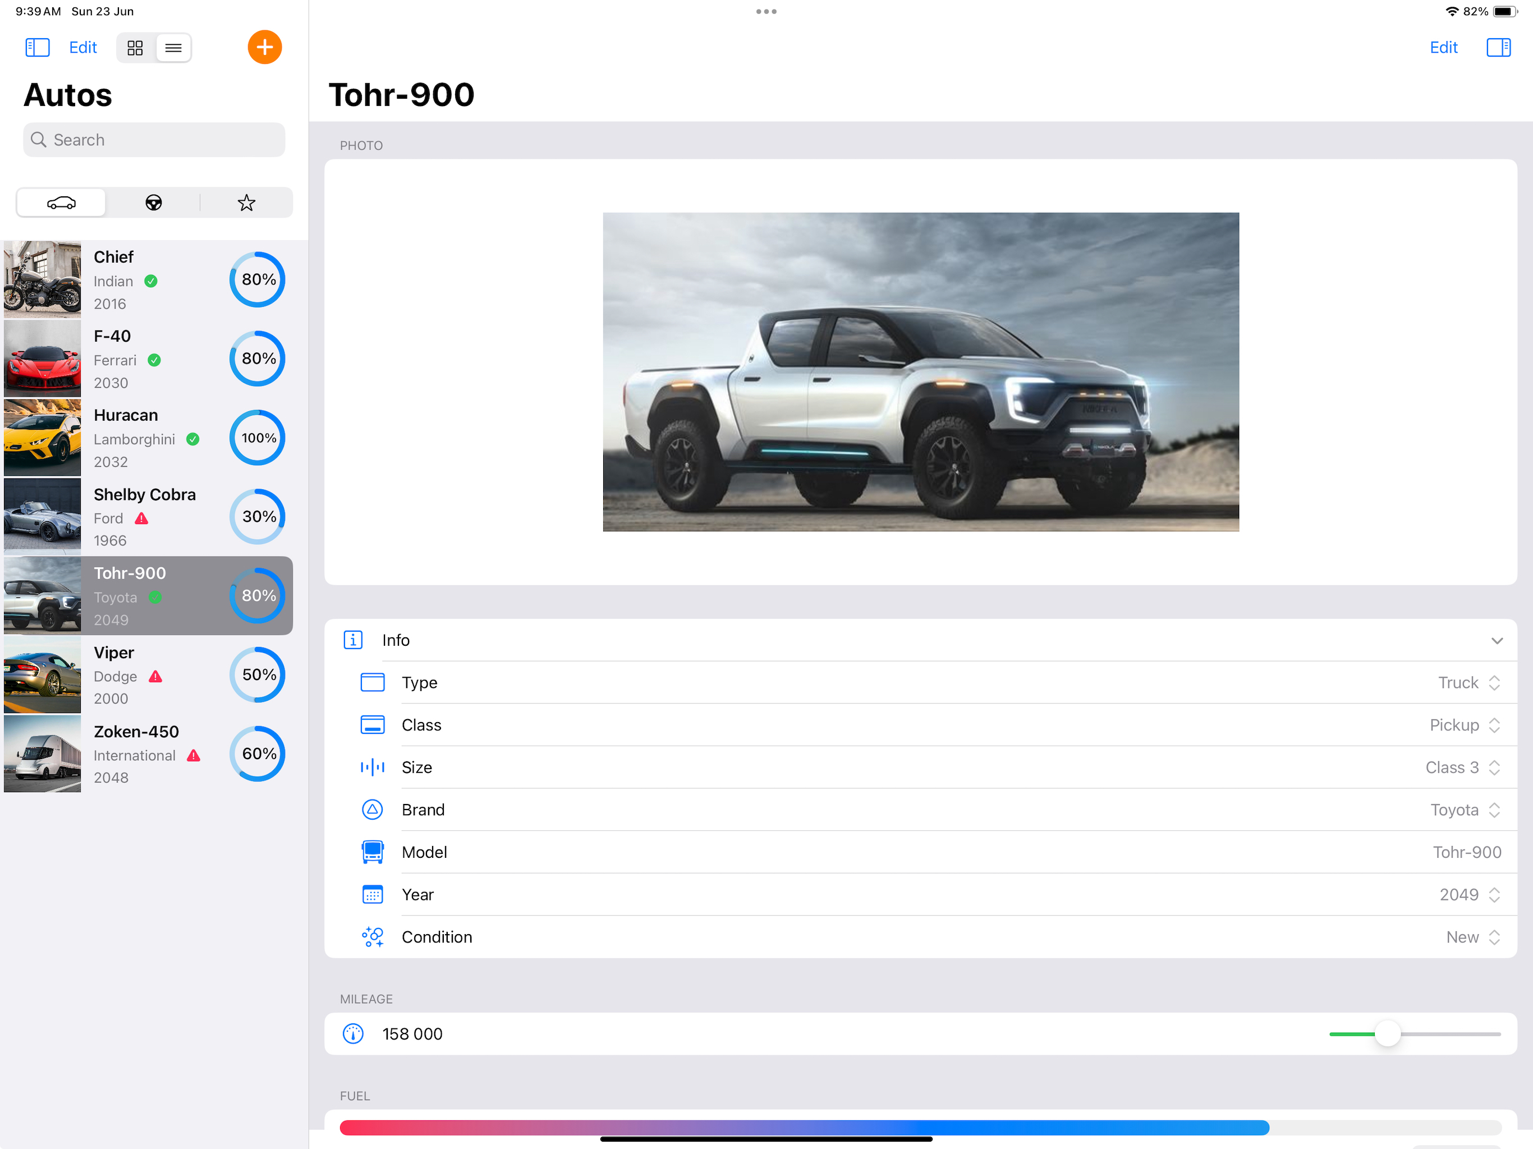Open the multitasking three-dots menu
1533x1149 pixels.
click(x=766, y=12)
